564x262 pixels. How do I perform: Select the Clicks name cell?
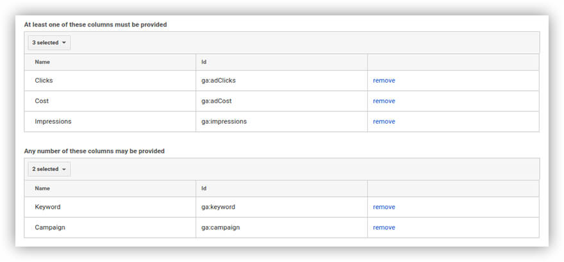pos(44,81)
